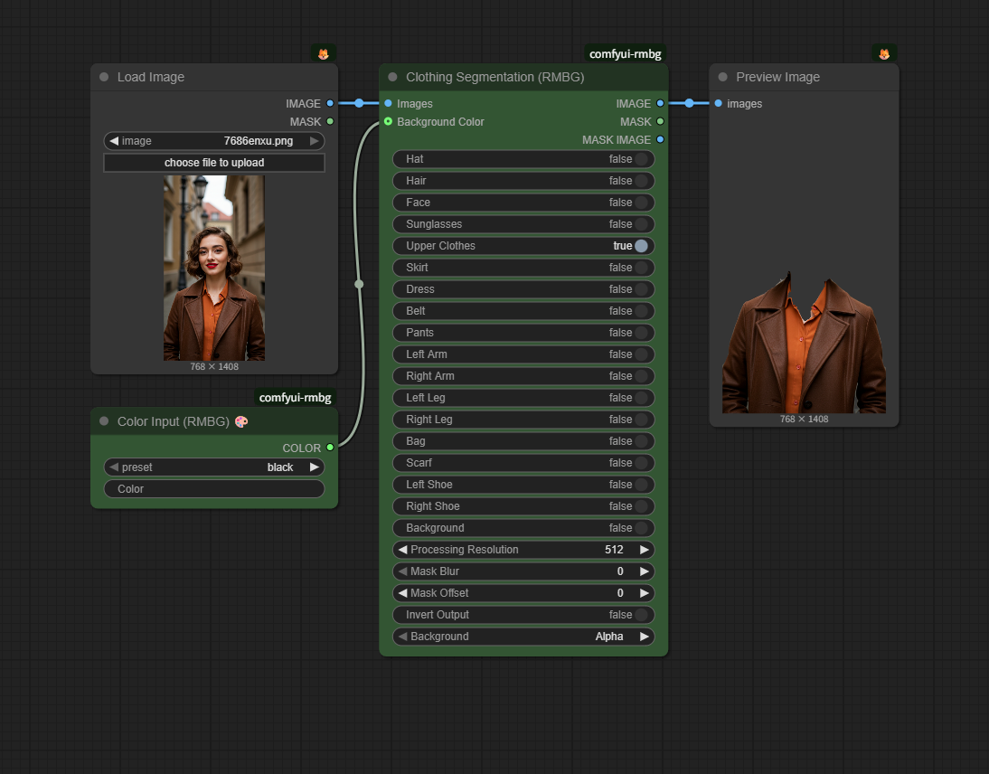Screen dimensions: 989x774
Task: Open the image file selector 7686enxu.png
Action: (214, 141)
